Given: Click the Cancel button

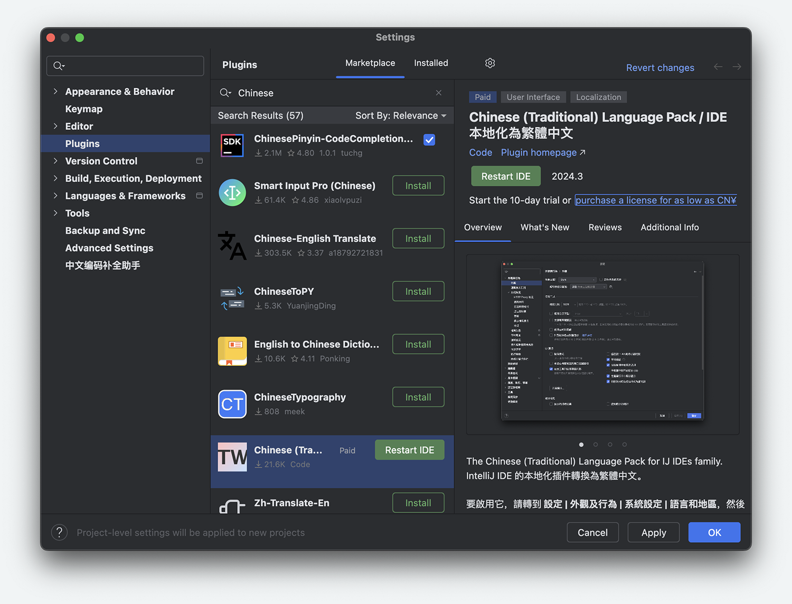Looking at the screenshot, I should (592, 532).
